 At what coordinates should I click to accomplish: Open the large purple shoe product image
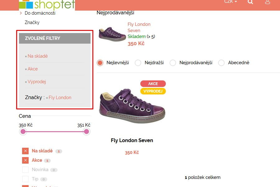point(132,106)
